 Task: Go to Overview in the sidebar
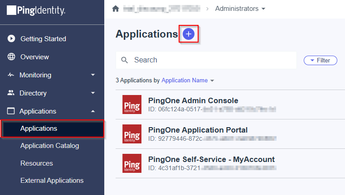(34, 57)
